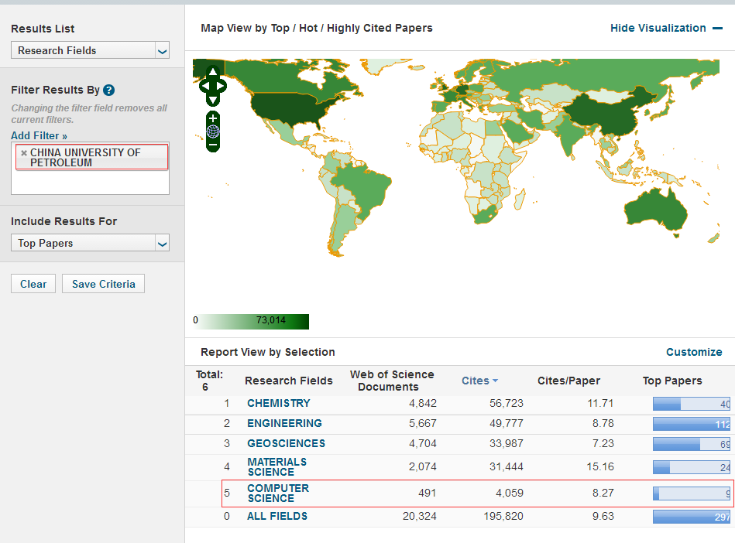This screenshot has height=543, width=735.
Task: Pan the map up with the arrow
Action: pos(213,72)
